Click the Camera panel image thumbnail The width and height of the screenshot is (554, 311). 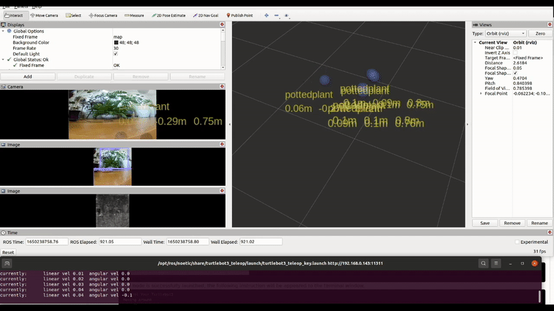point(112,114)
